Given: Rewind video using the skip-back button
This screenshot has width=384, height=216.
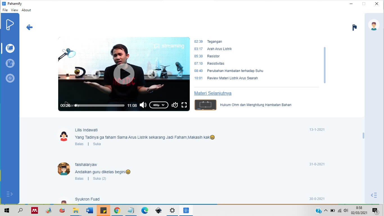Looking at the screenshot, I should [x=96, y=74].
